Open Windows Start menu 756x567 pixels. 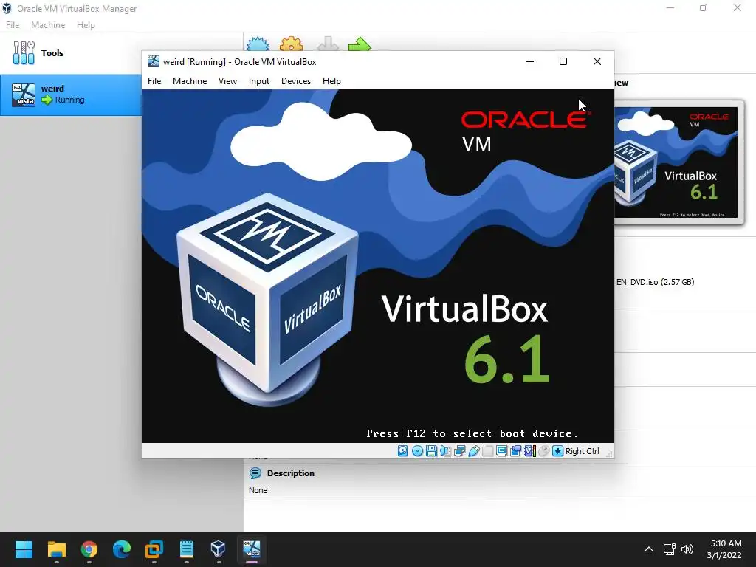[x=24, y=549]
